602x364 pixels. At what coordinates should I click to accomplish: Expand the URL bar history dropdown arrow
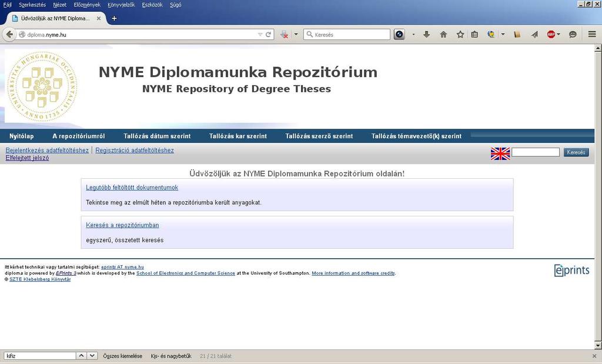click(260, 35)
